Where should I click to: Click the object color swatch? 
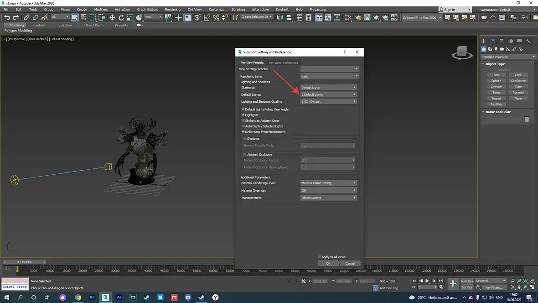pyautogui.click(x=527, y=119)
